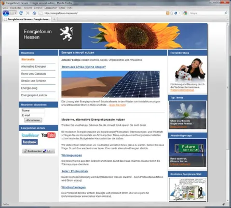Click the magnifier icon in search bar
Image resolution: width=231 pixels, height=208 pixels.
226,13
